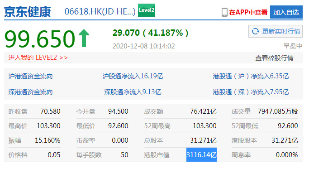Click 昨收盘 value 70.580

point(50,111)
